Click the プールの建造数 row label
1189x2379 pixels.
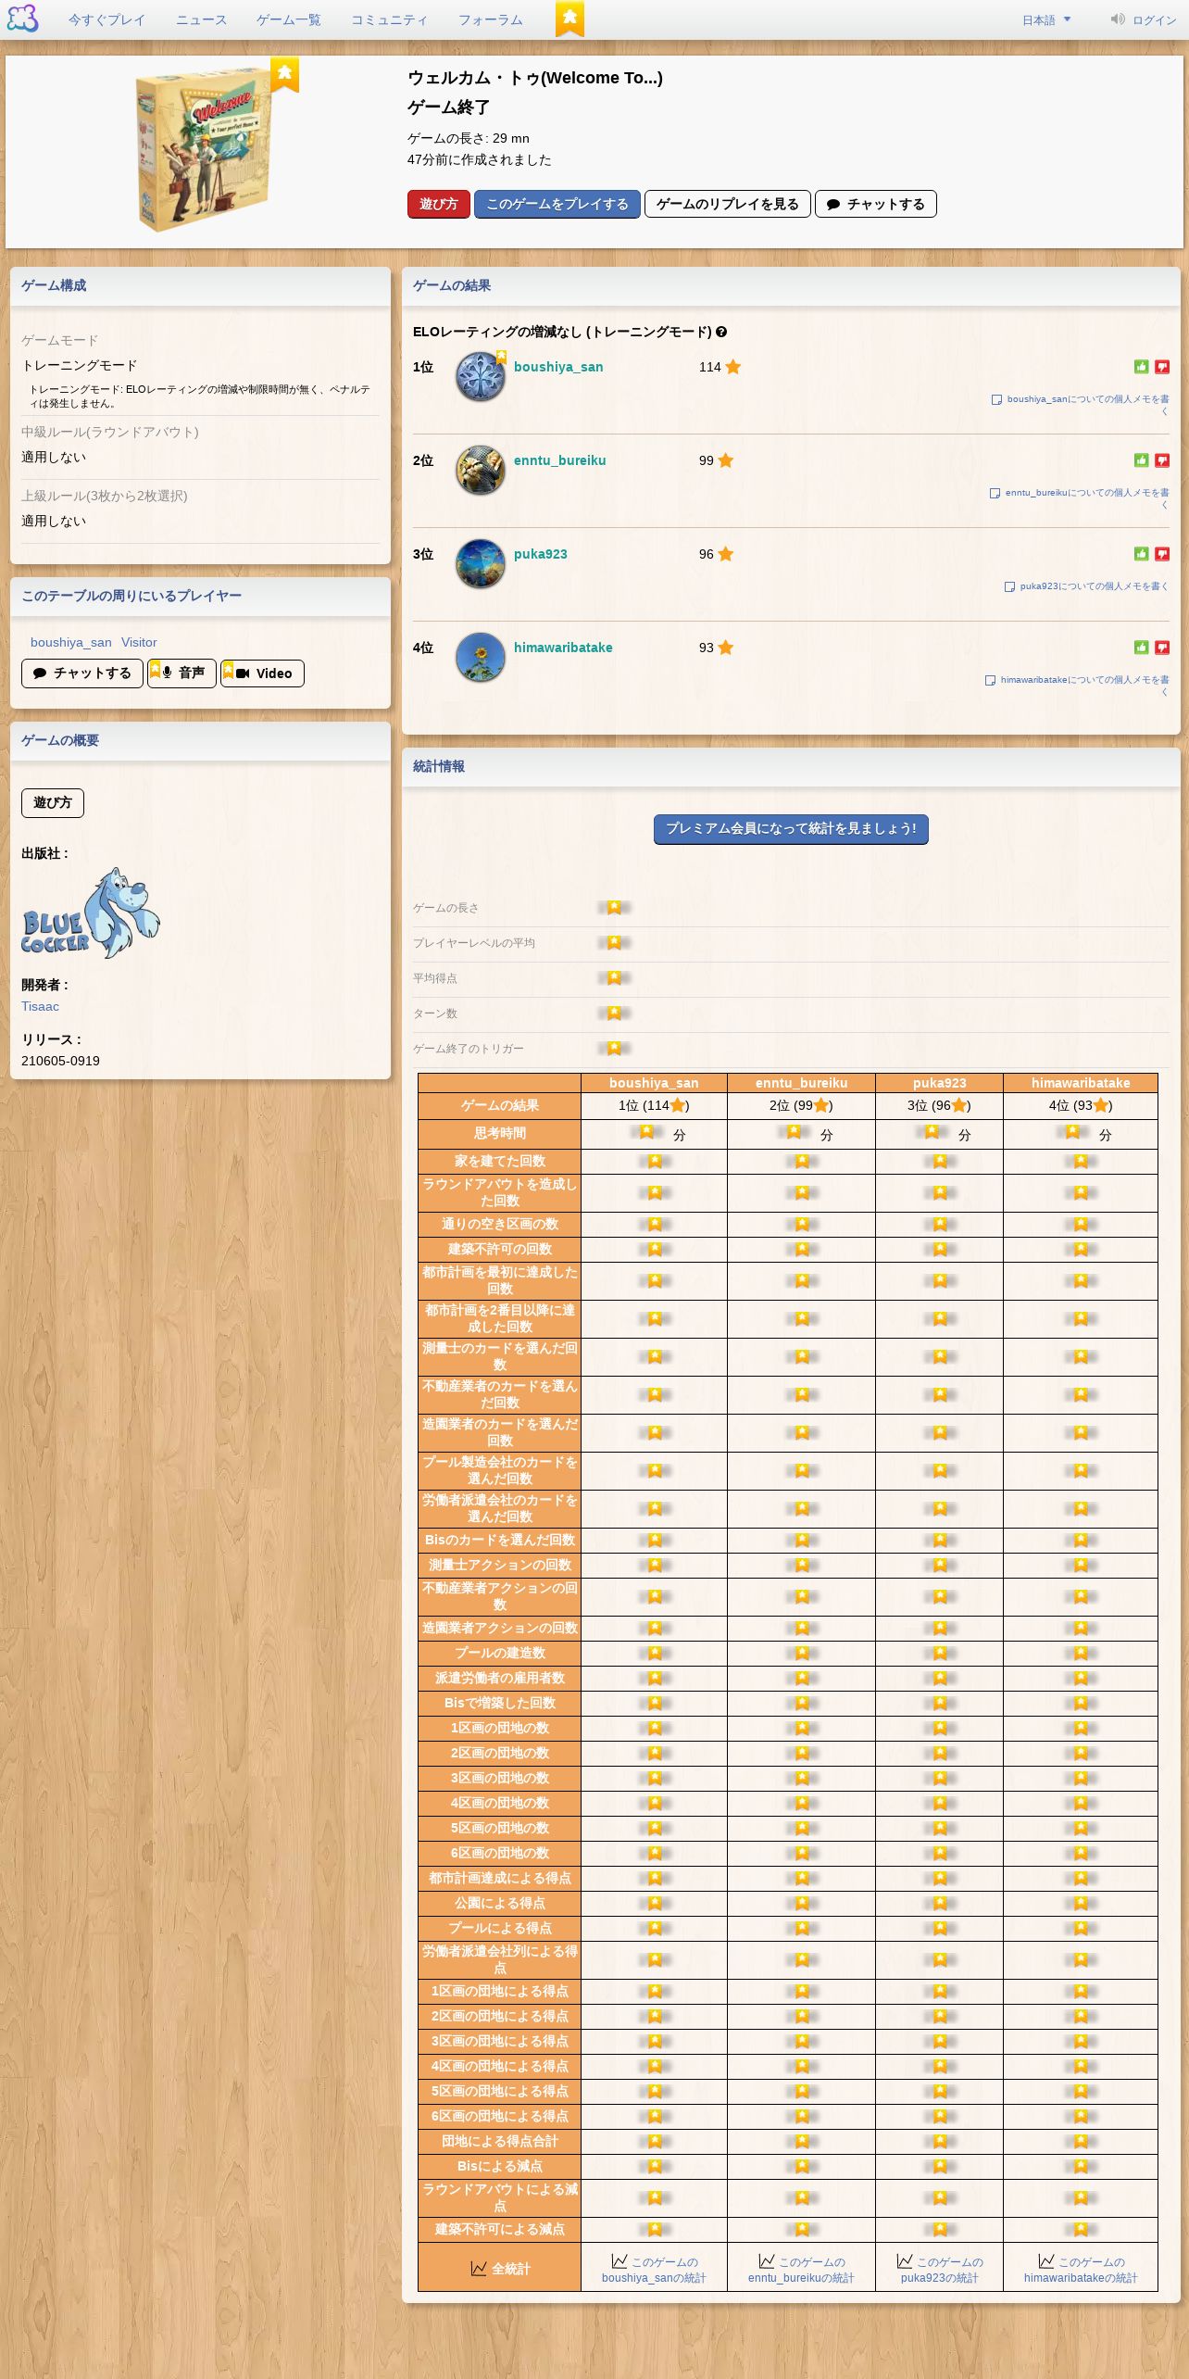click(x=500, y=1654)
